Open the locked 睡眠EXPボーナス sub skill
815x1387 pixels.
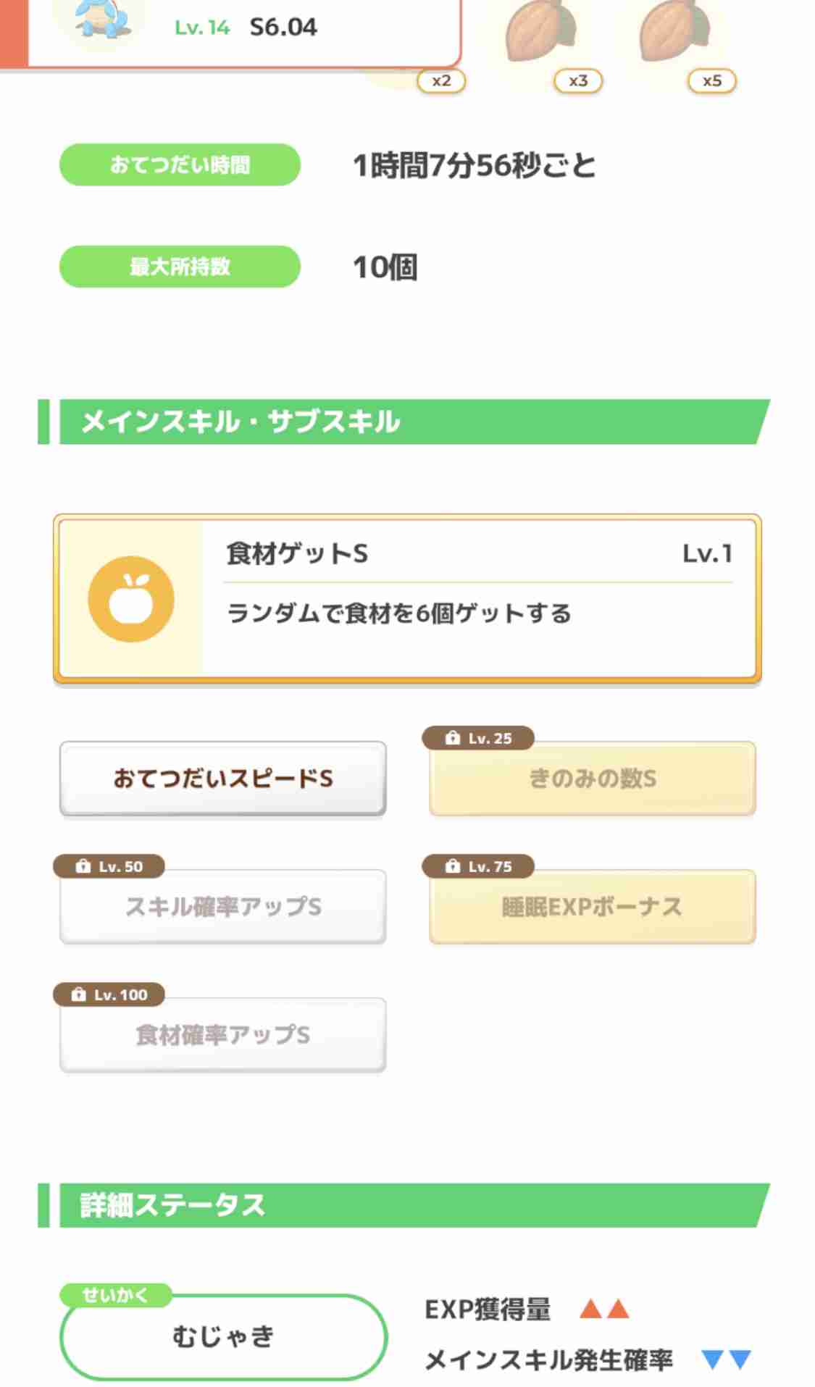click(x=593, y=907)
